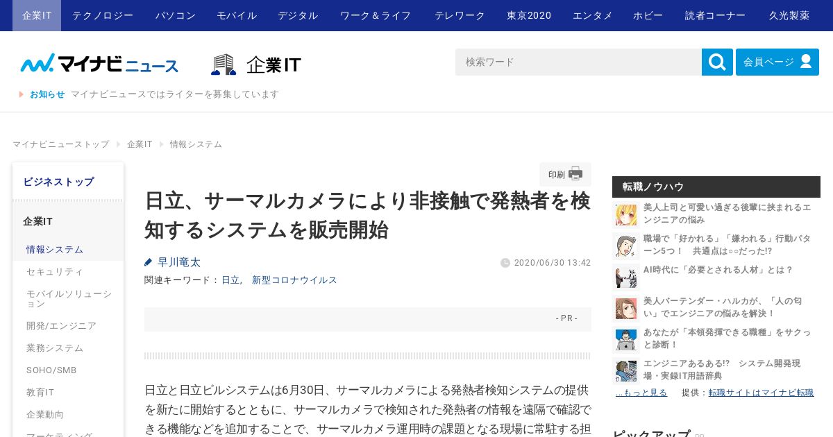This screenshot has width=833, height=437.
Task: Click the 企業IT building icon heading
Action: (256, 65)
